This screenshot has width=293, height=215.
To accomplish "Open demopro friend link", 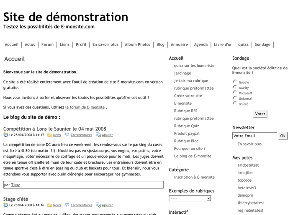I will point(245,195).
